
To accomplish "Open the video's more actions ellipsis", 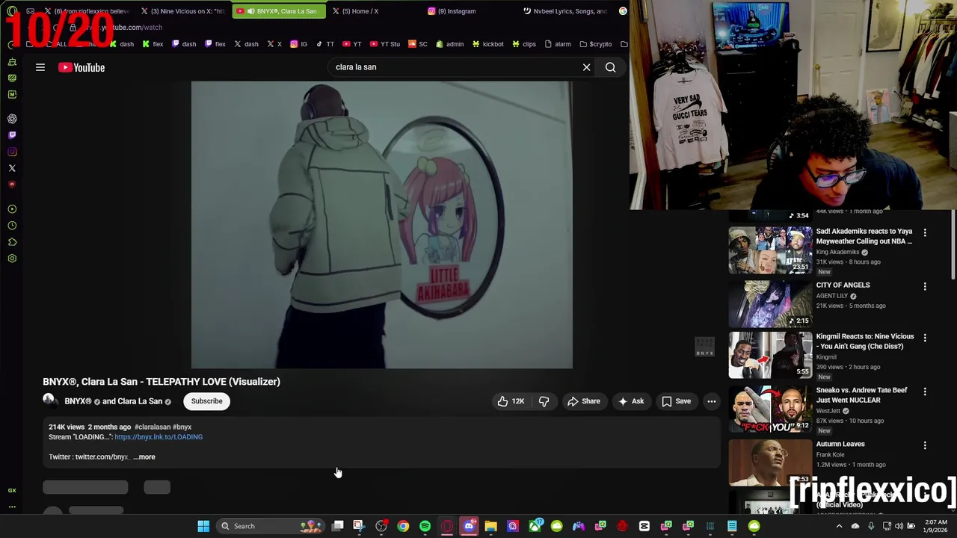I will [x=712, y=401].
